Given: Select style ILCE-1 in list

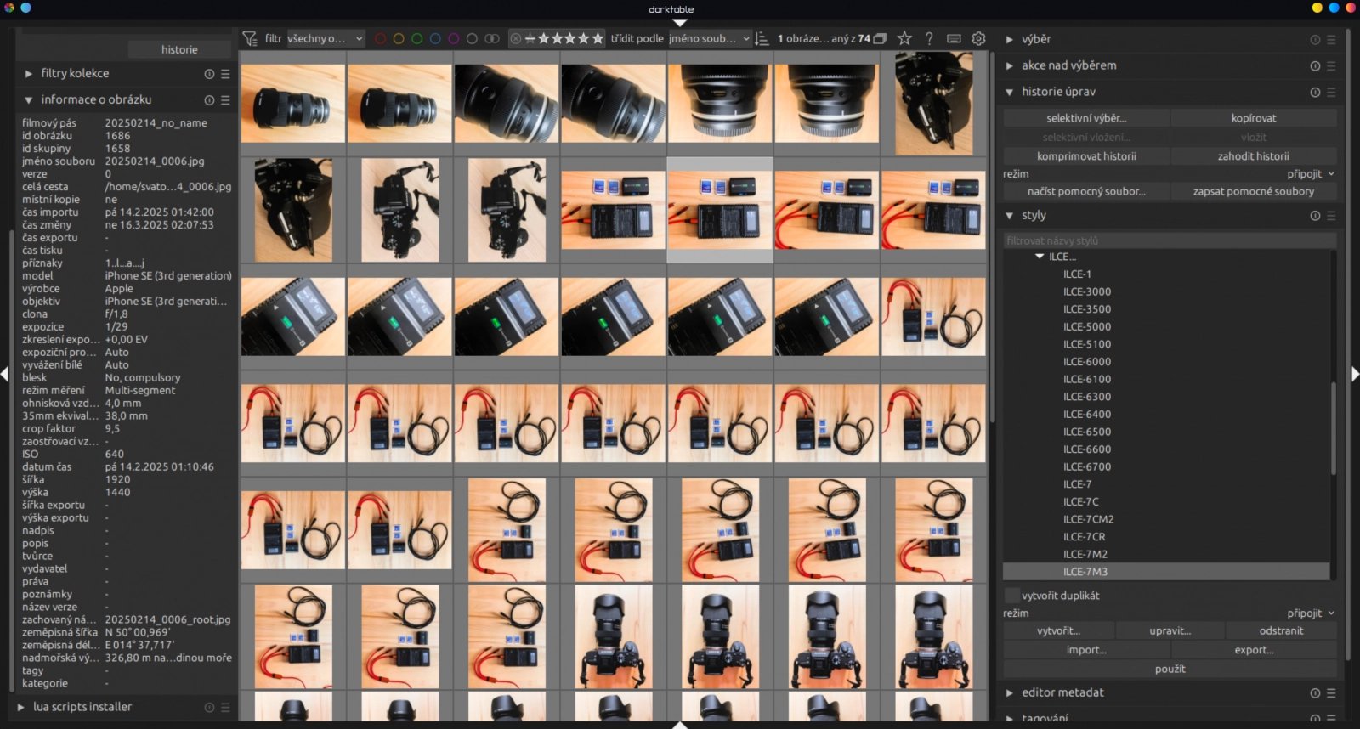Looking at the screenshot, I should coord(1077,274).
